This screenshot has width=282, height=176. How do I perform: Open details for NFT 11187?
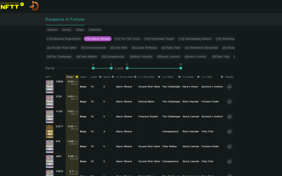(x=230, y=117)
